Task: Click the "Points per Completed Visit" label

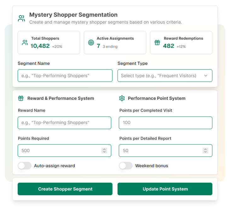Action: 146,111
